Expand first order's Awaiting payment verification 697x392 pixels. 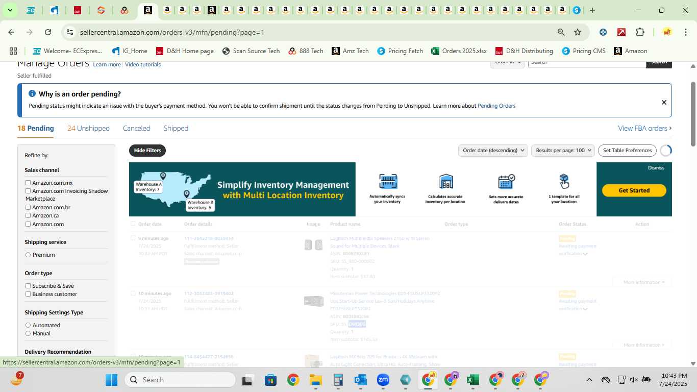pyautogui.click(x=585, y=254)
